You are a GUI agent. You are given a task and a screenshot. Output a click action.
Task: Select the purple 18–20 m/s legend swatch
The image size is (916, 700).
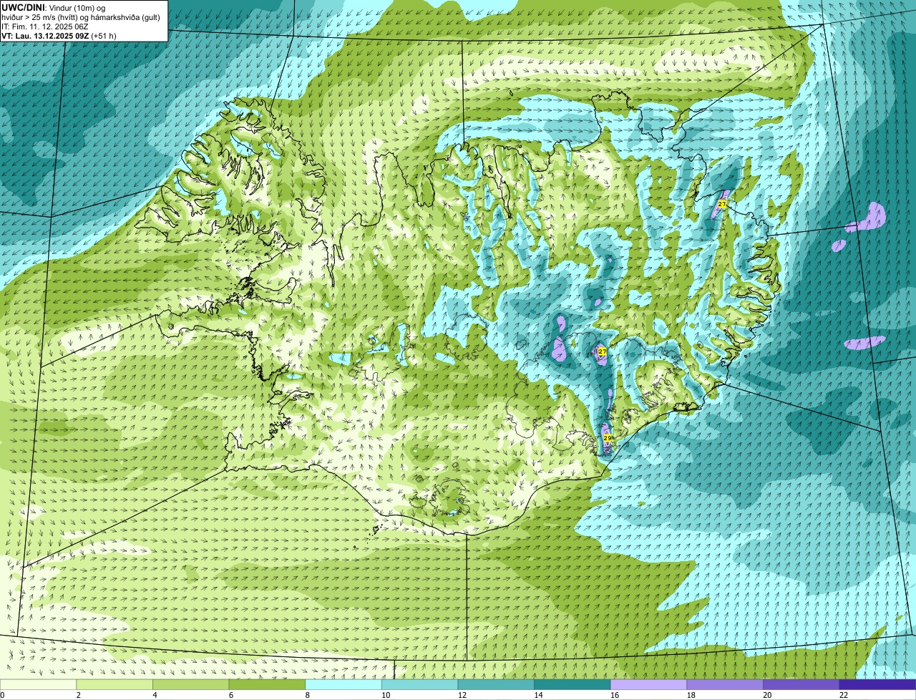(x=725, y=684)
